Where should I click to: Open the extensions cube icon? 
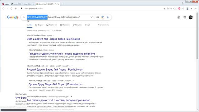pos(183,8)
